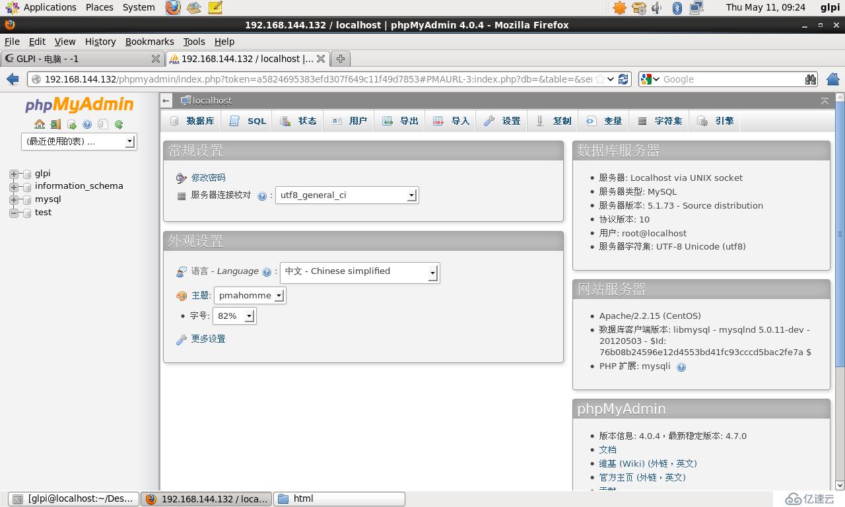Open the SQL tab
Screen dimensions: 845x507
pyautogui.click(x=248, y=121)
